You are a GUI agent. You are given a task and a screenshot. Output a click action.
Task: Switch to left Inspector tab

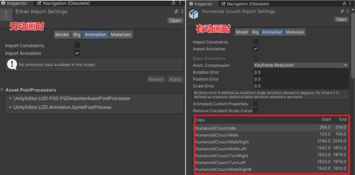pos(14,3)
